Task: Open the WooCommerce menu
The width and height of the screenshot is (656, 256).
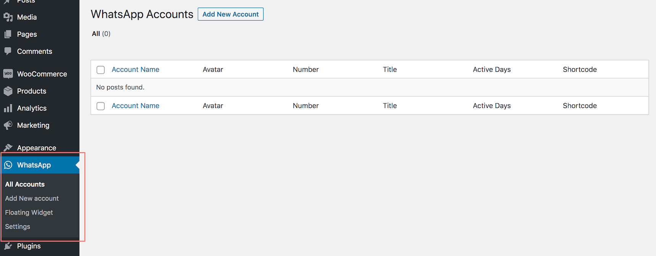Action: click(x=40, y=74)
